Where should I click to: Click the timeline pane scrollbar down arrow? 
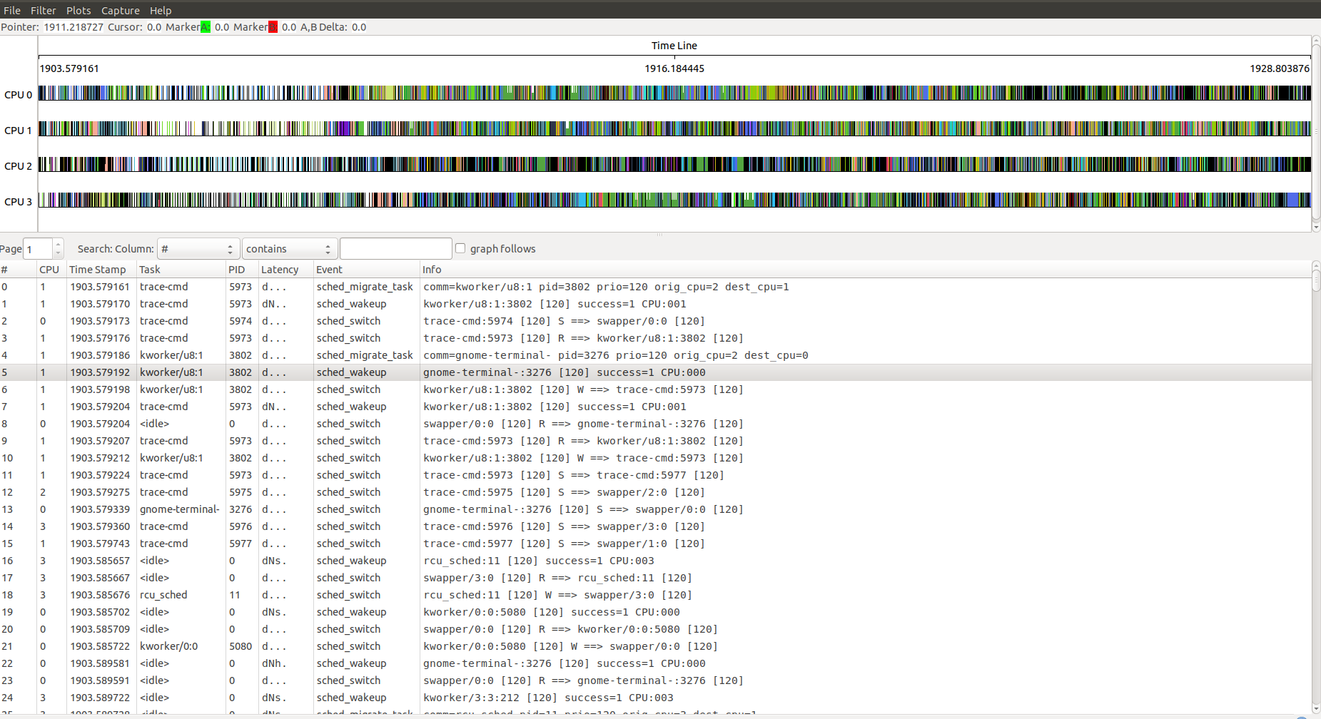click(1315, 227)
